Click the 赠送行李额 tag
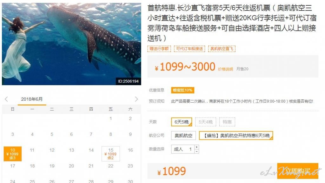The width and height of the screenshot is (325, 183). click(x=159, y=49)
